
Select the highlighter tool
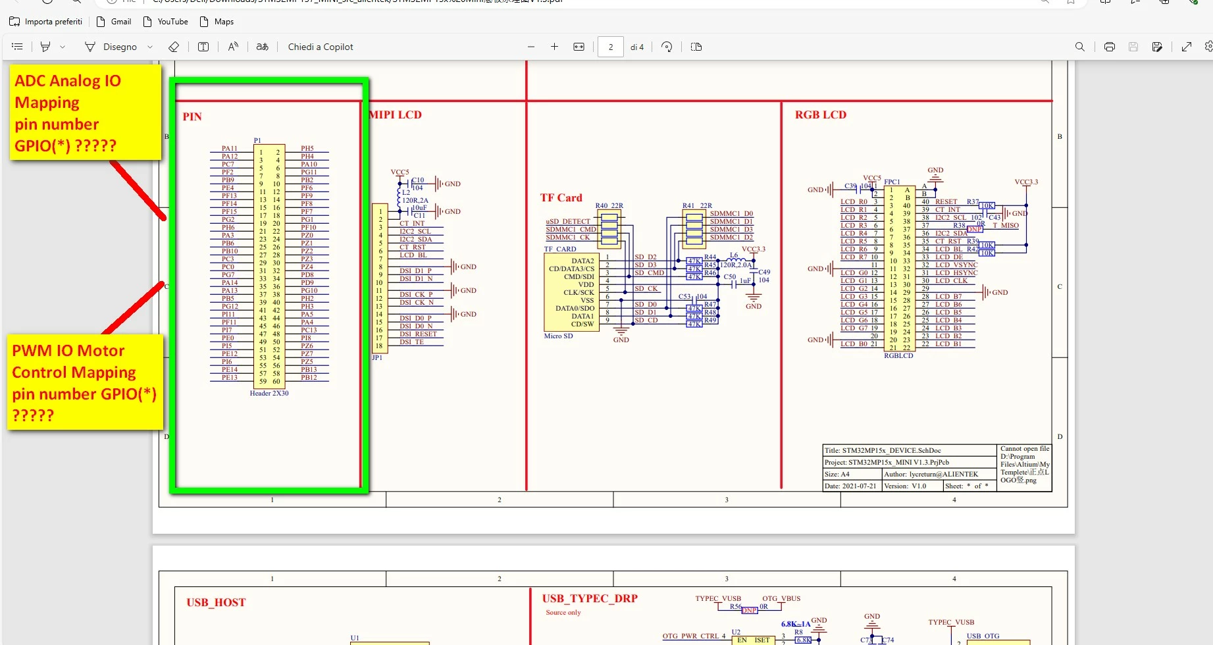coord(45,47)
